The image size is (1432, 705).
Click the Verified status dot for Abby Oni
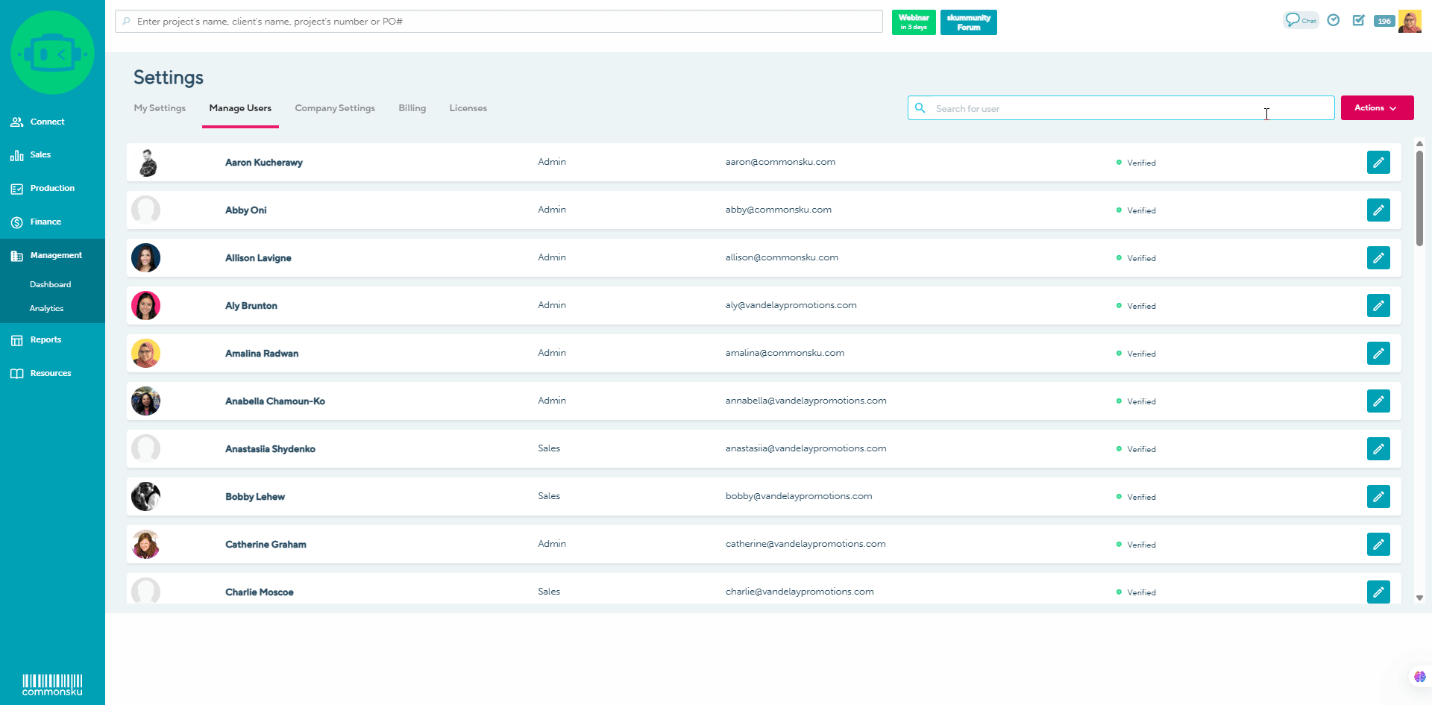point(1117,210)
